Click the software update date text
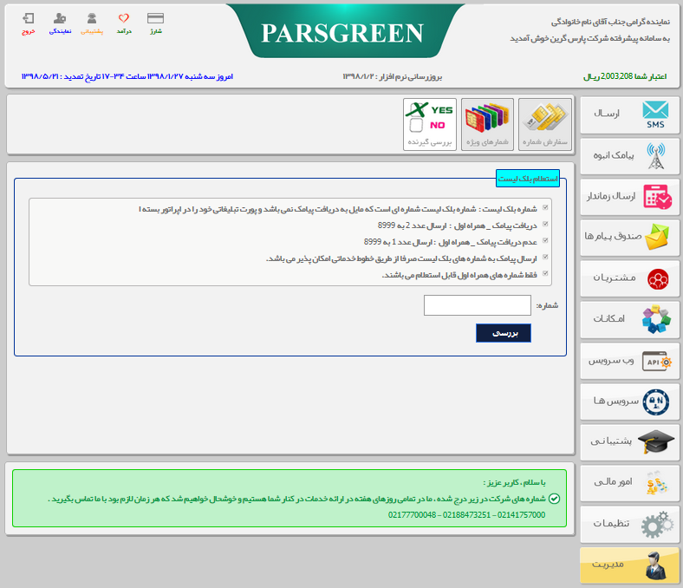 [393, 76]
